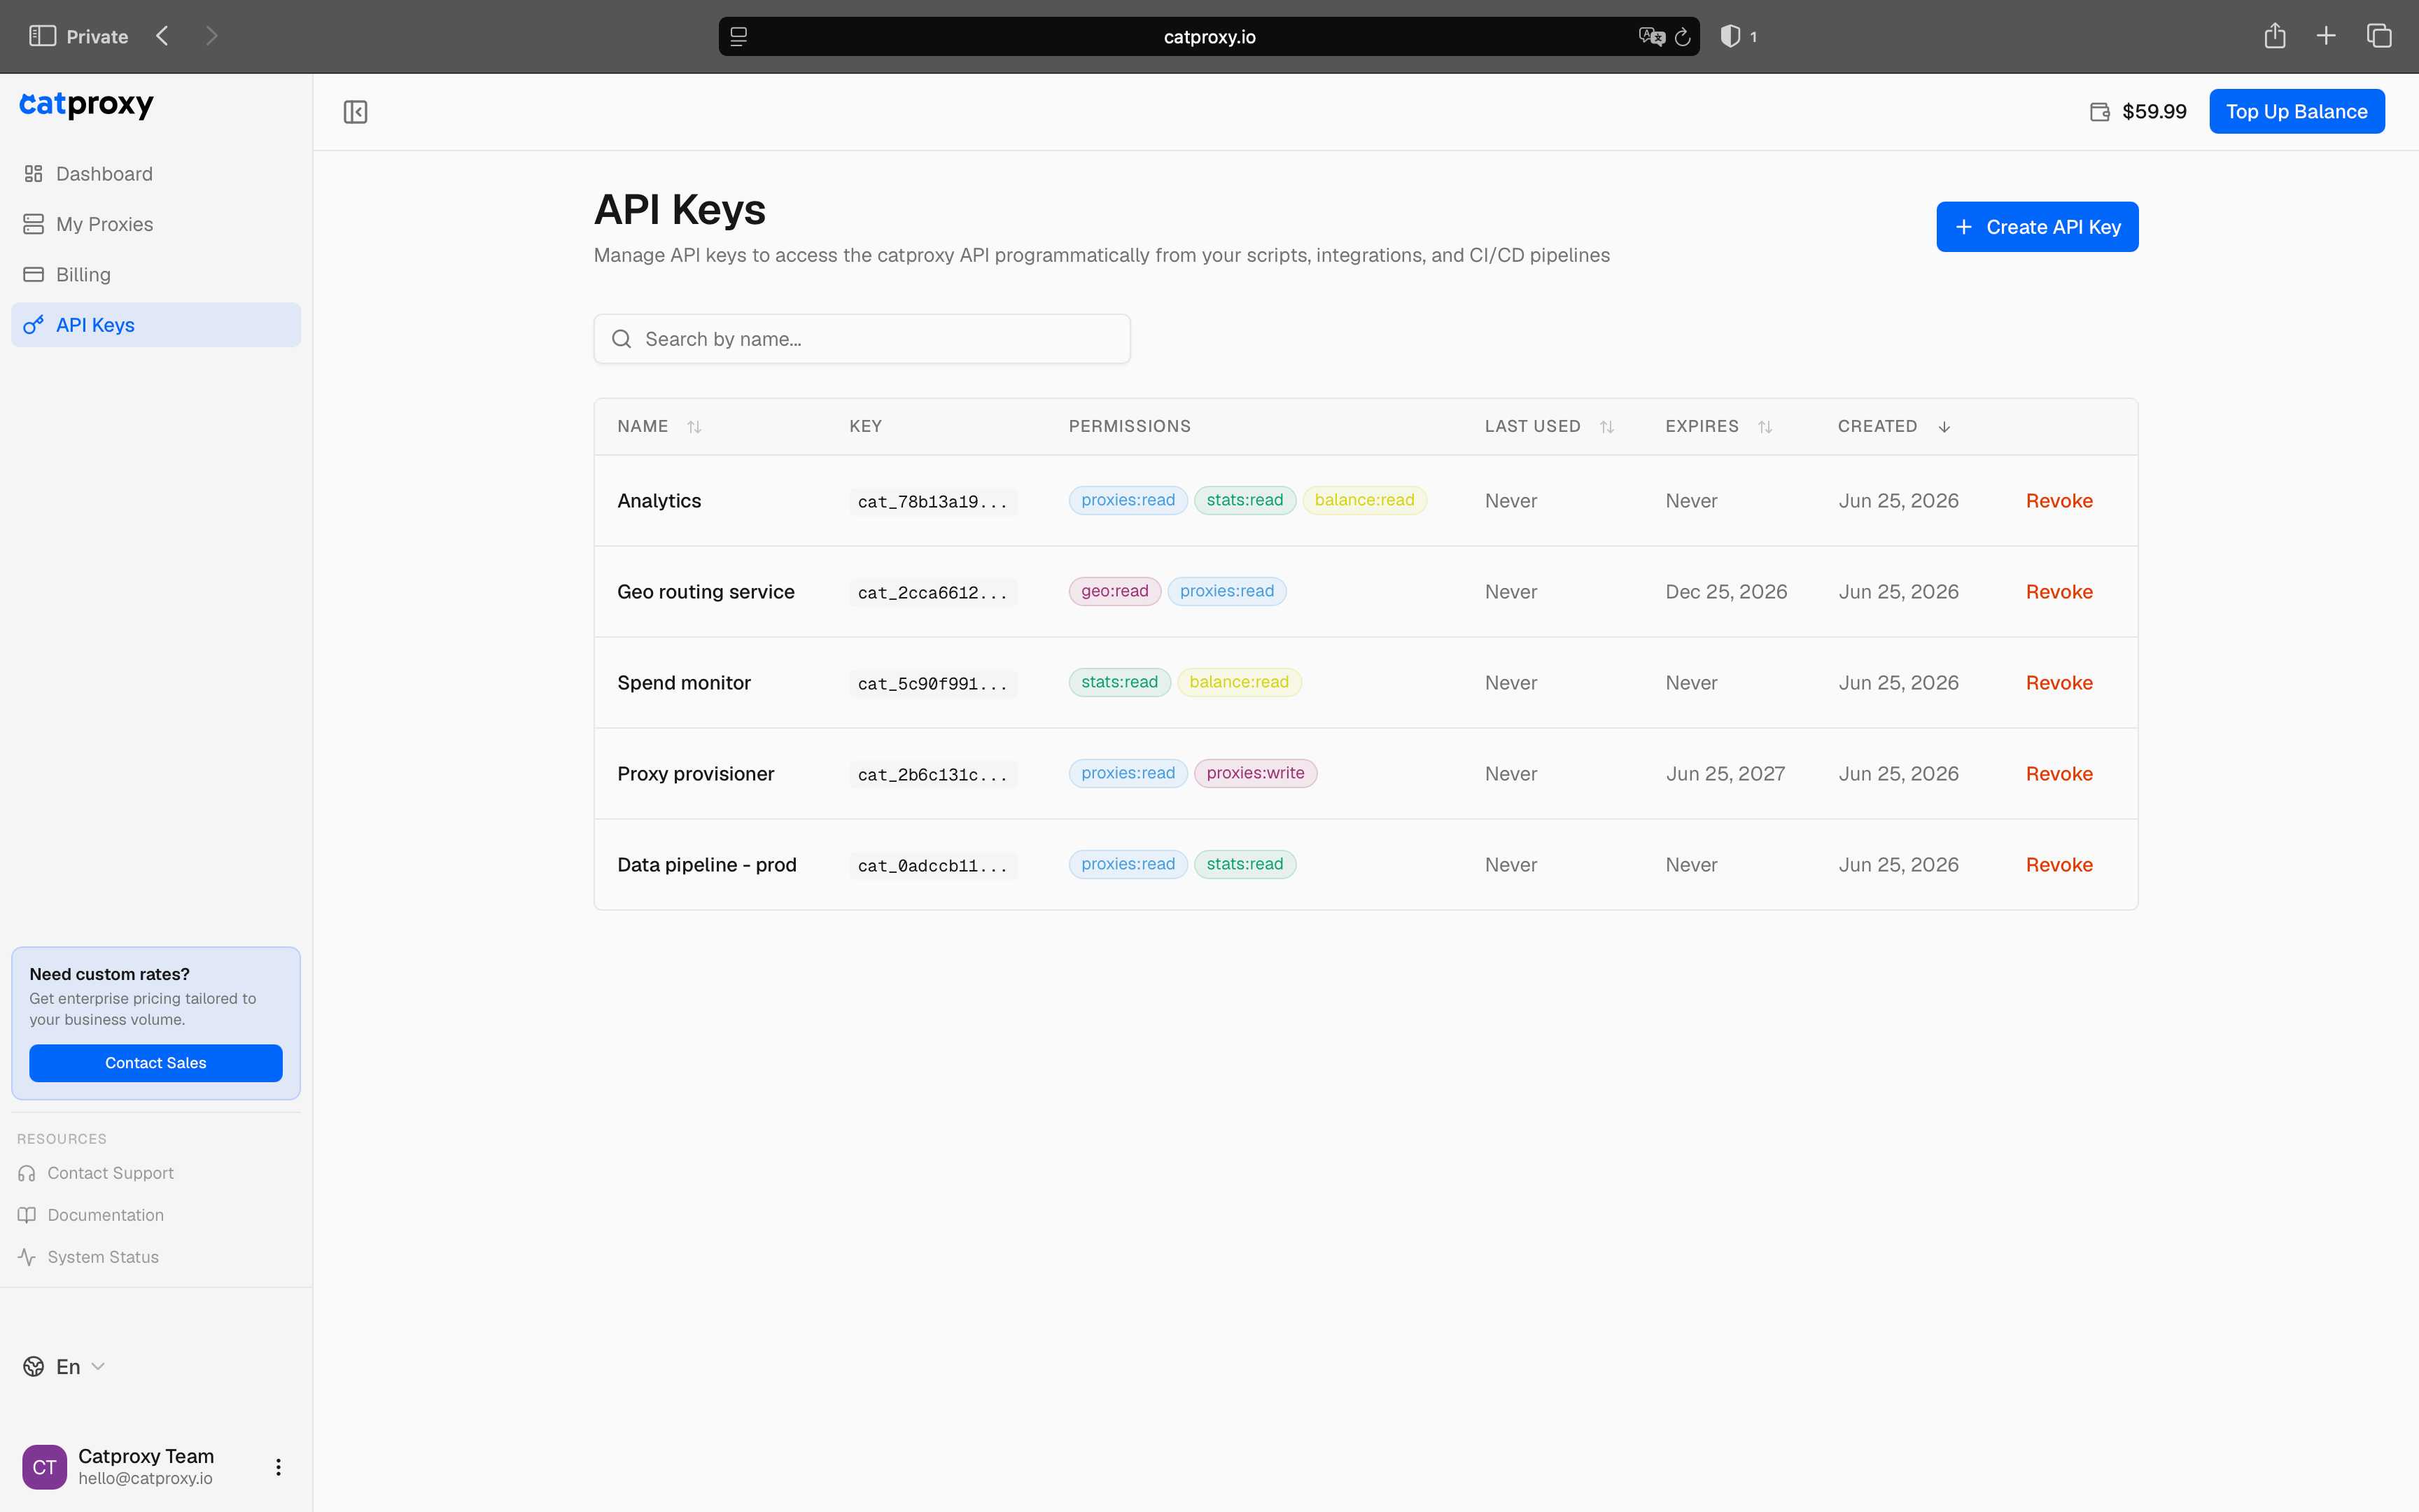2419x1512 pixels.
Task: Revoke the Analytics API key
Action: [2059, 501]
